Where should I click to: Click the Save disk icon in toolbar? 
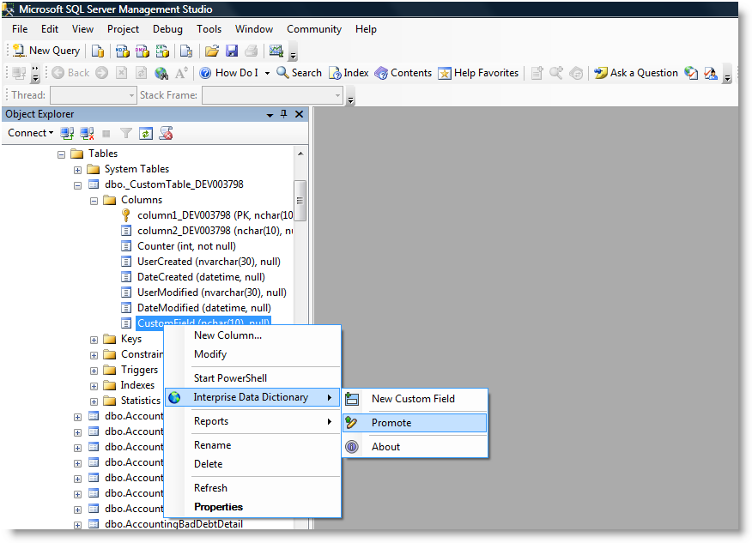pos(231,51)
